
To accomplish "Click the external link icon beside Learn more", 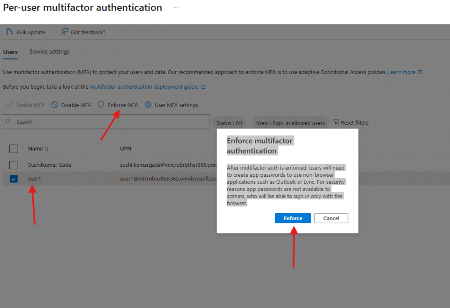I will (420, 72).
